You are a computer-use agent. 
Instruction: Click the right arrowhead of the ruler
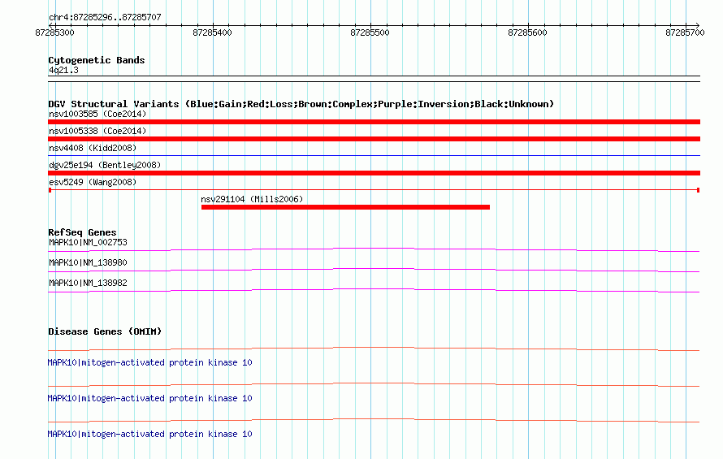click(x=698, y=25)
